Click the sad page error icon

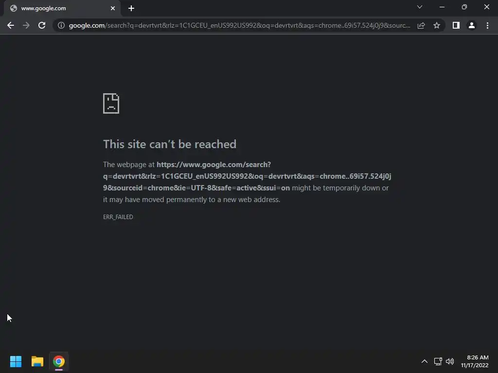point(111,103)
